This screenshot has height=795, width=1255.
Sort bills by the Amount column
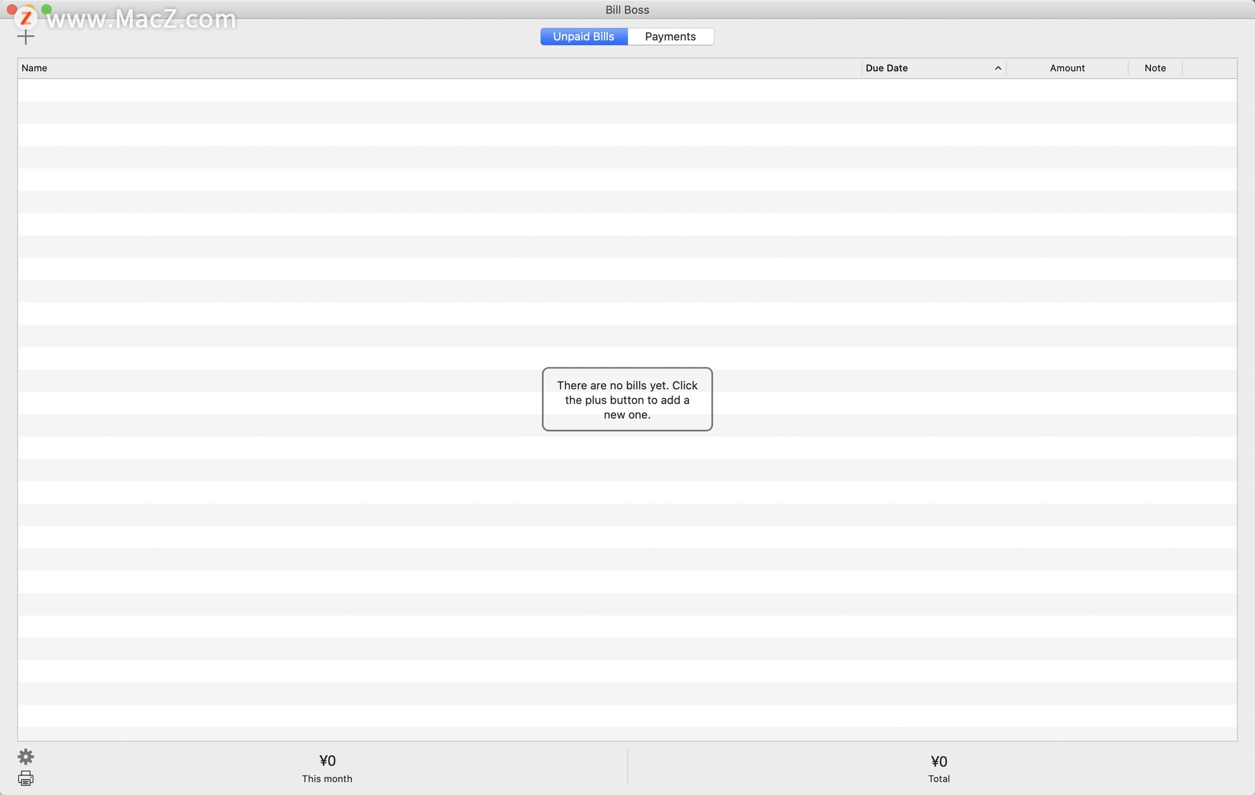[1067, 68]
